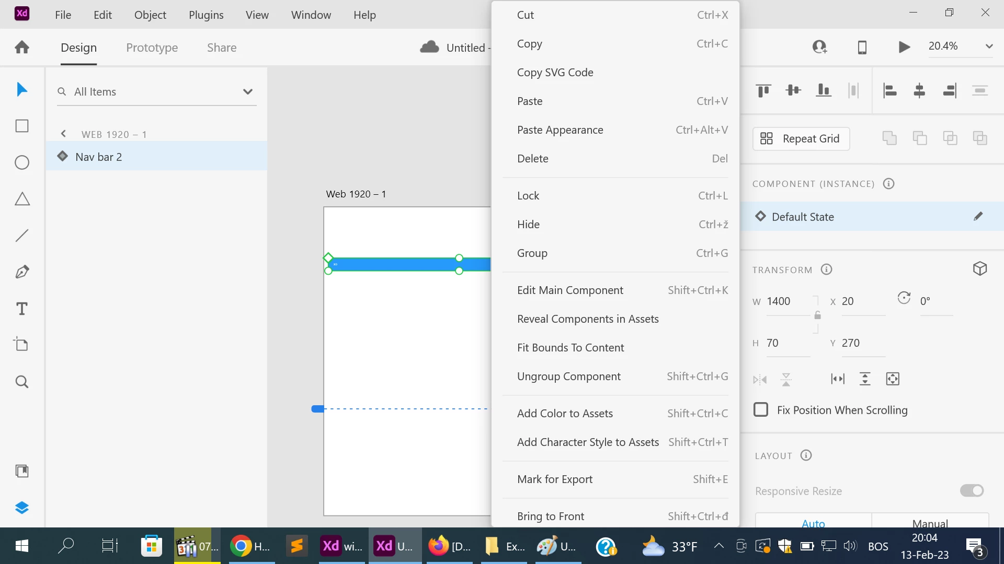Choose Ungroup Component from context menu
The height and width of the screenshot is (564, 1004).
click(568, 377)
